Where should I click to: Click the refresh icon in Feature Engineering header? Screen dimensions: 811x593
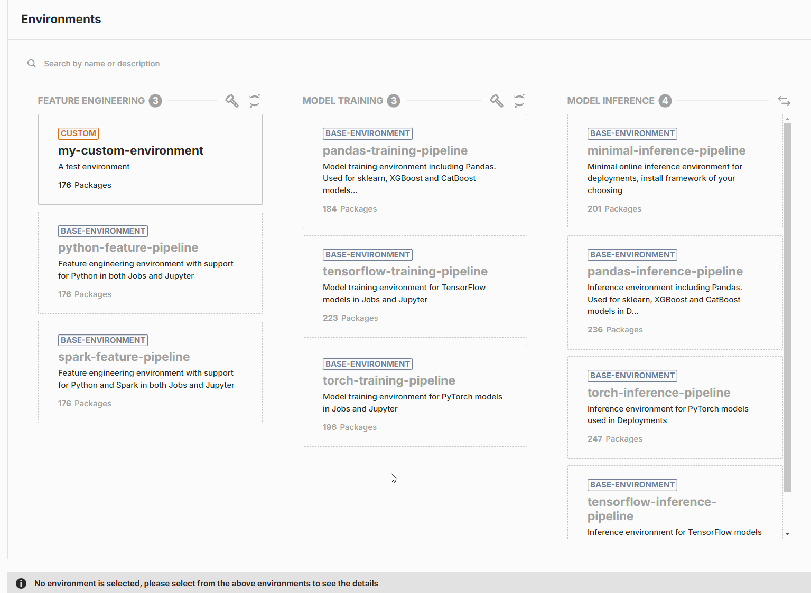click(x=255, y=100)
